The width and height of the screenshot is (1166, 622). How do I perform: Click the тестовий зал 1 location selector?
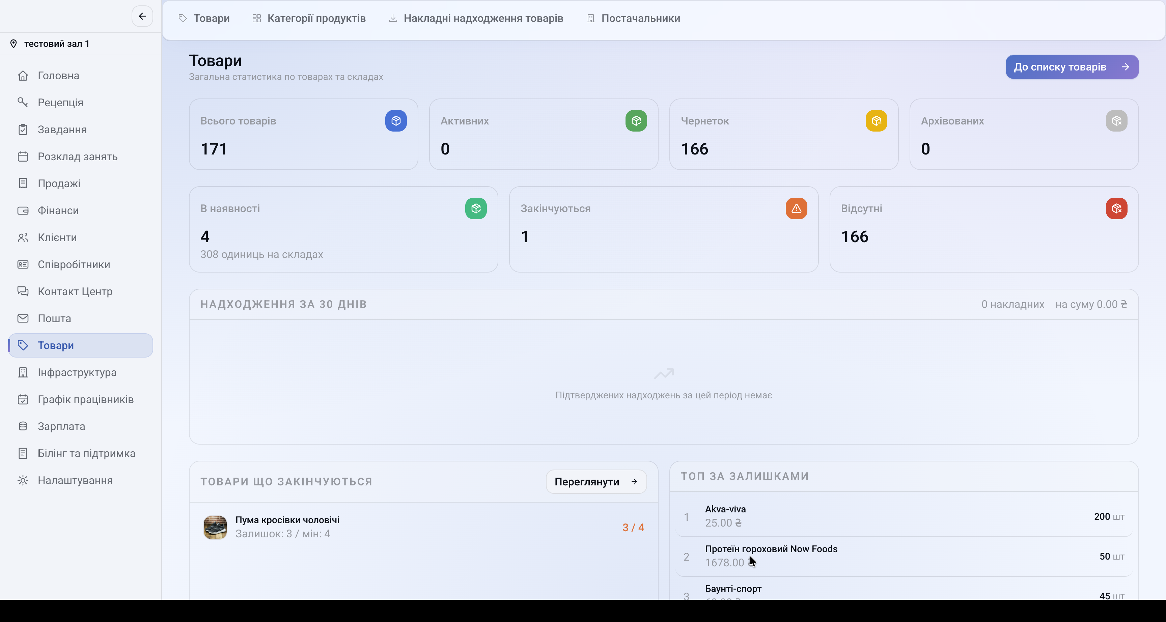tap(81, 44)
